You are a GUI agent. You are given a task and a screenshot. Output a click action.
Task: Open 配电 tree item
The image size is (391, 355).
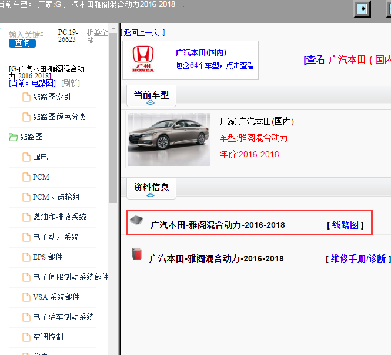coord(41,157)
